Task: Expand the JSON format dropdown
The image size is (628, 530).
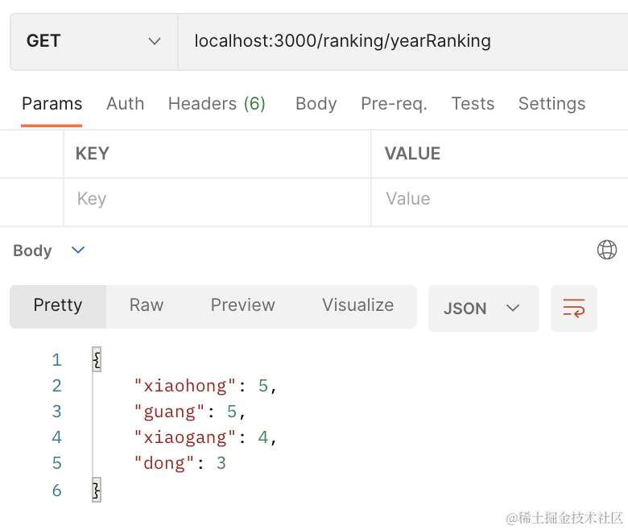Action: (x=483, y=308)
